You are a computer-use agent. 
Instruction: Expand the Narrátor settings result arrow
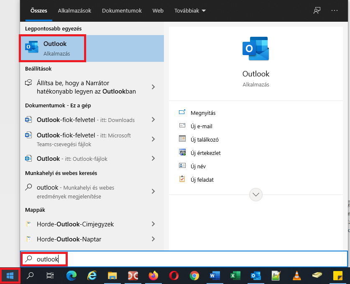(153, 87)
